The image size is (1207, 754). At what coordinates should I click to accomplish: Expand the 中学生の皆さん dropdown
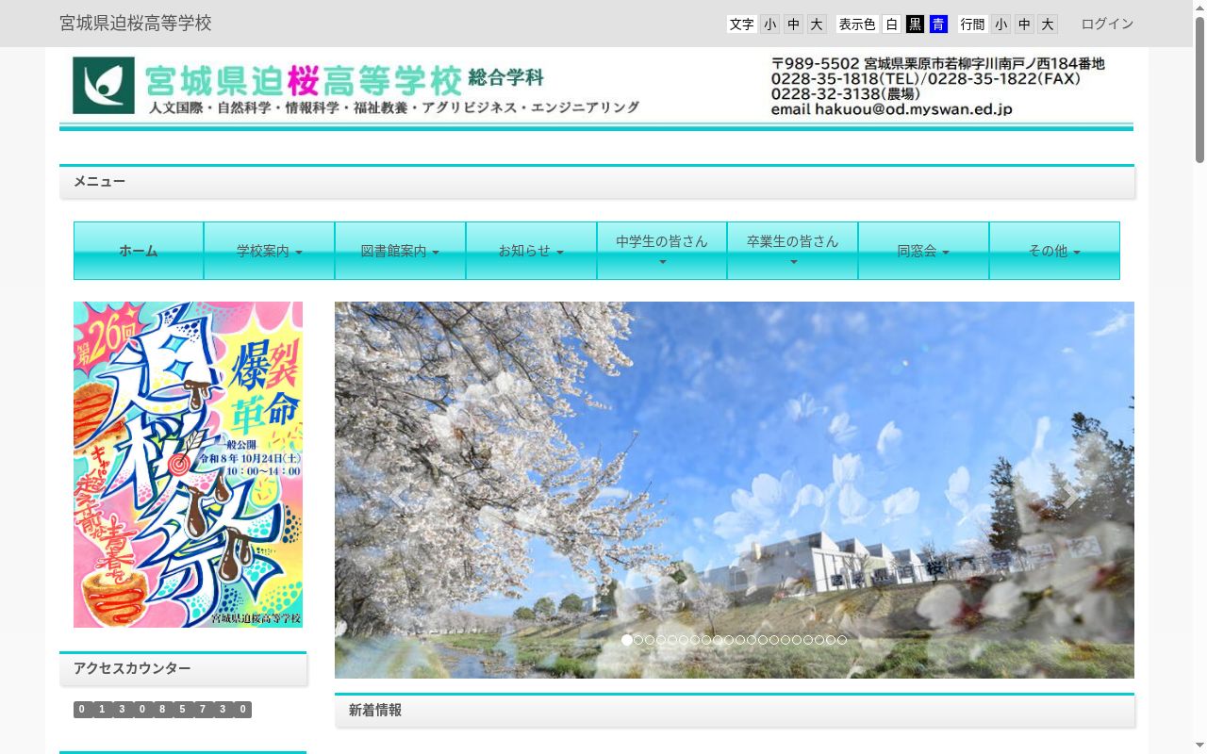click(662, 251)
